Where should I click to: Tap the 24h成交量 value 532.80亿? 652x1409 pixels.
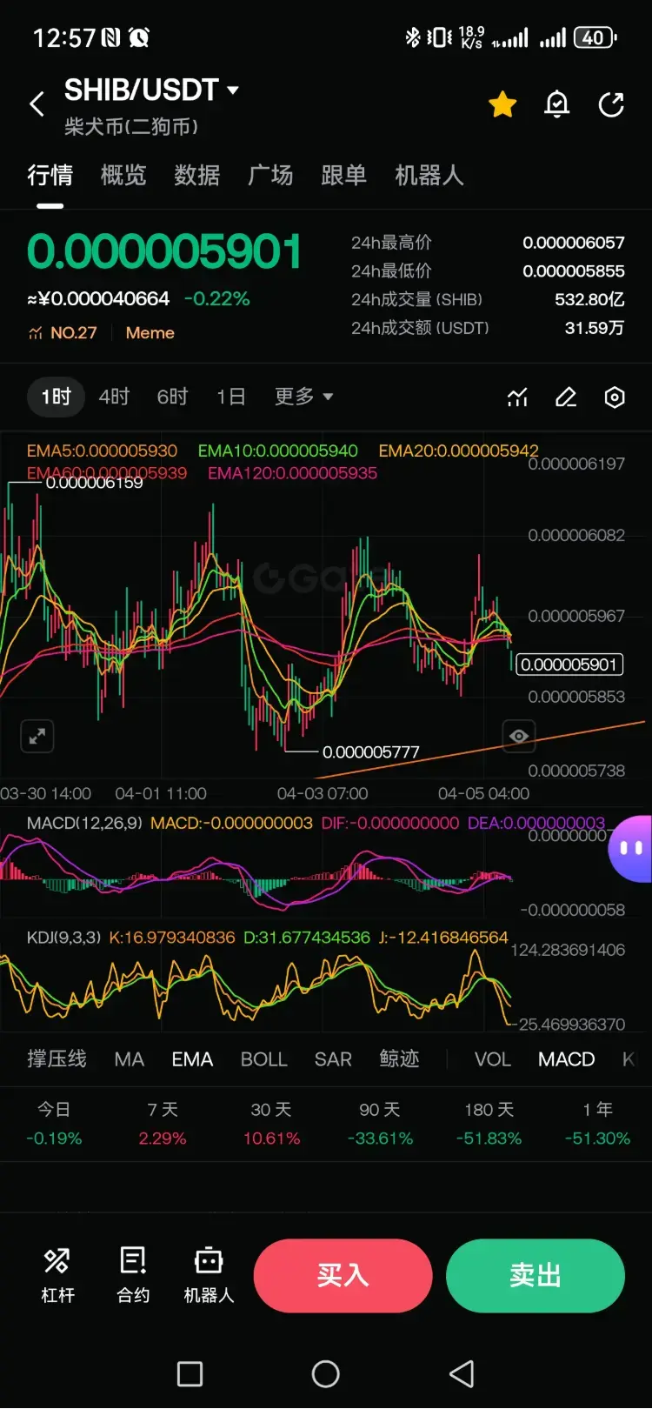pyautogui.click(x=589, y=299)
